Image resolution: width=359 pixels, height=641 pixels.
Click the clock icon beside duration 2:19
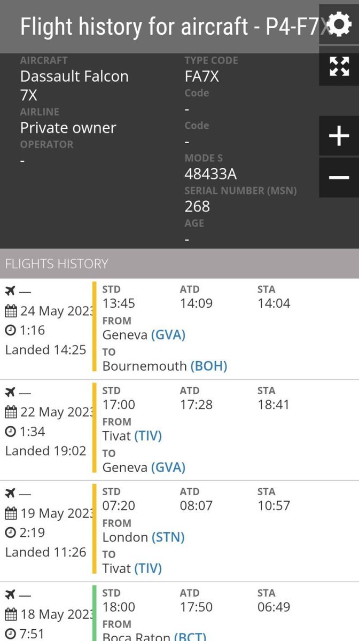[11, 533]
